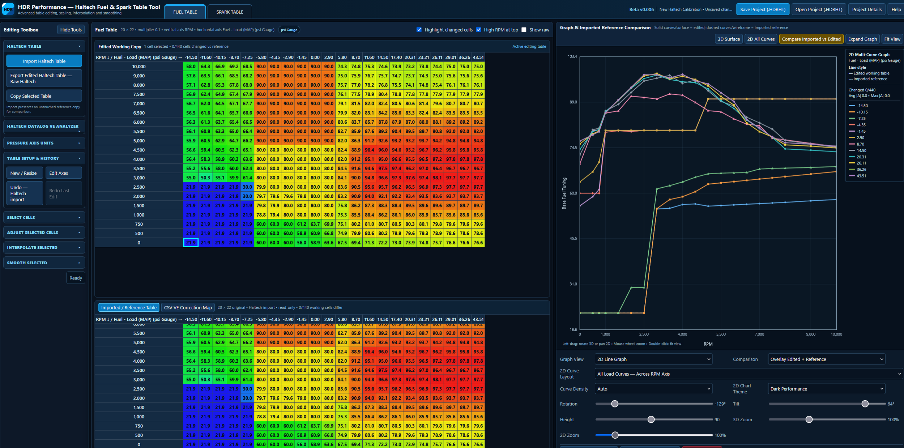Click the Fit View button
Screen dimensions: 904x448
(892, 39)
